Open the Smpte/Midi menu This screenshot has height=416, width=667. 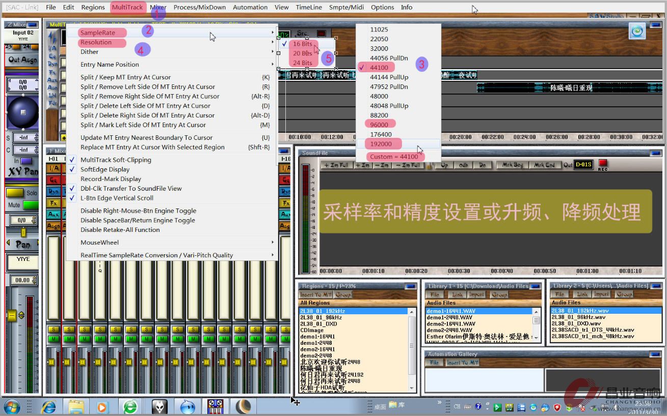(346, 7)
